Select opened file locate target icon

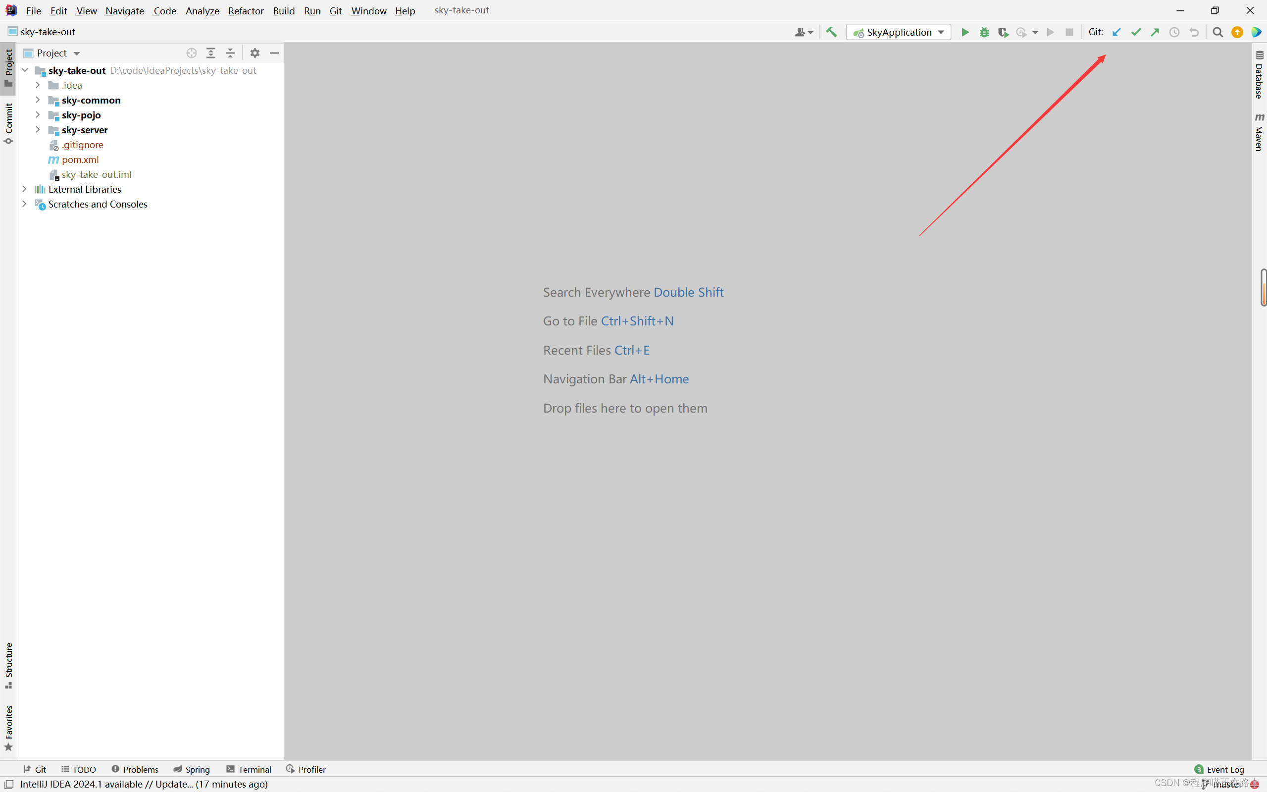(192, 53)
